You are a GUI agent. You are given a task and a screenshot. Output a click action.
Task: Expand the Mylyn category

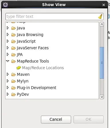coord(8,81)
